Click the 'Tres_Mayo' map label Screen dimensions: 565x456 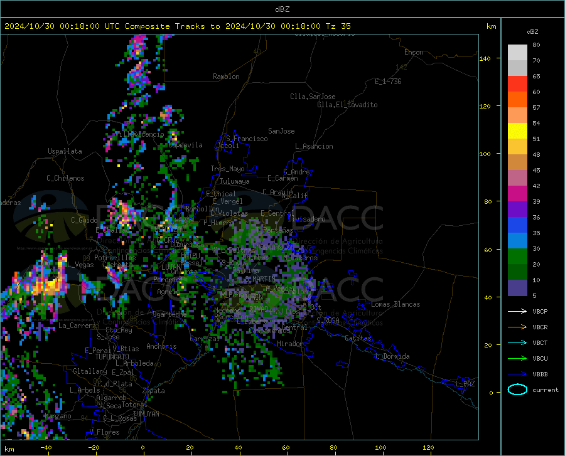(227, 169)
